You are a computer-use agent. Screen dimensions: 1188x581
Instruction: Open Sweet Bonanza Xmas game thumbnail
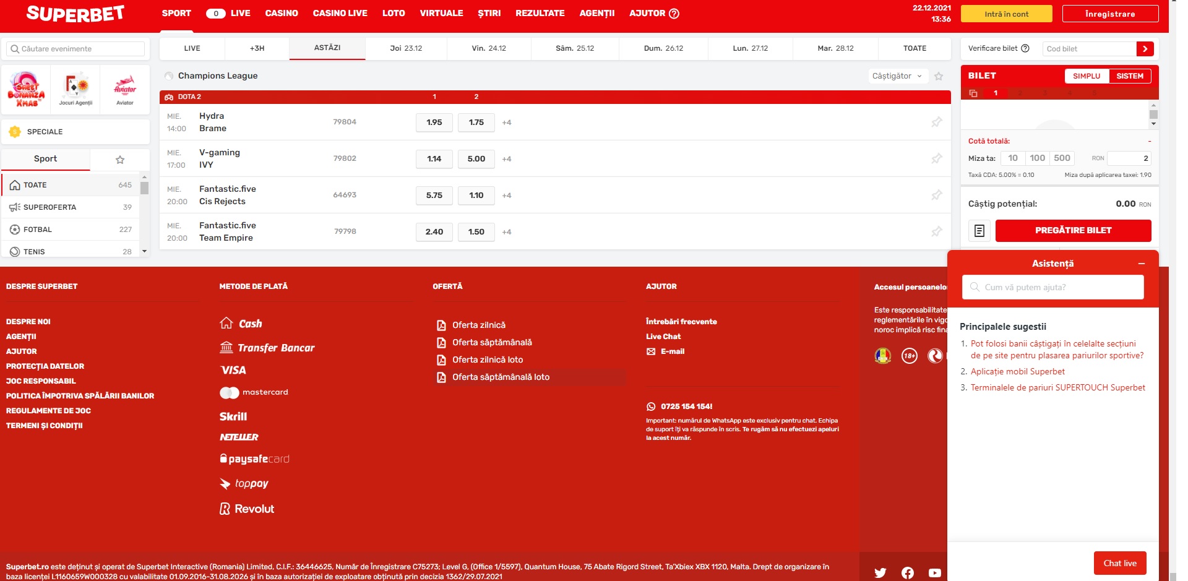(x=26, y=89)
